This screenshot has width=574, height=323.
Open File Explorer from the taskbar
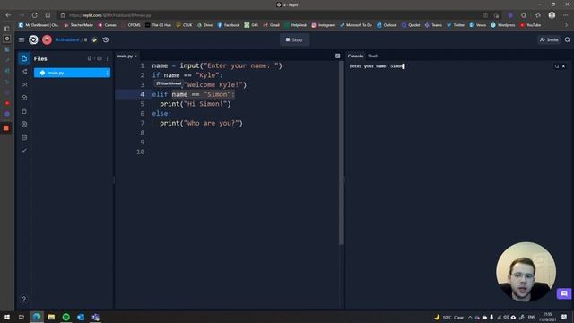(51, 317)
